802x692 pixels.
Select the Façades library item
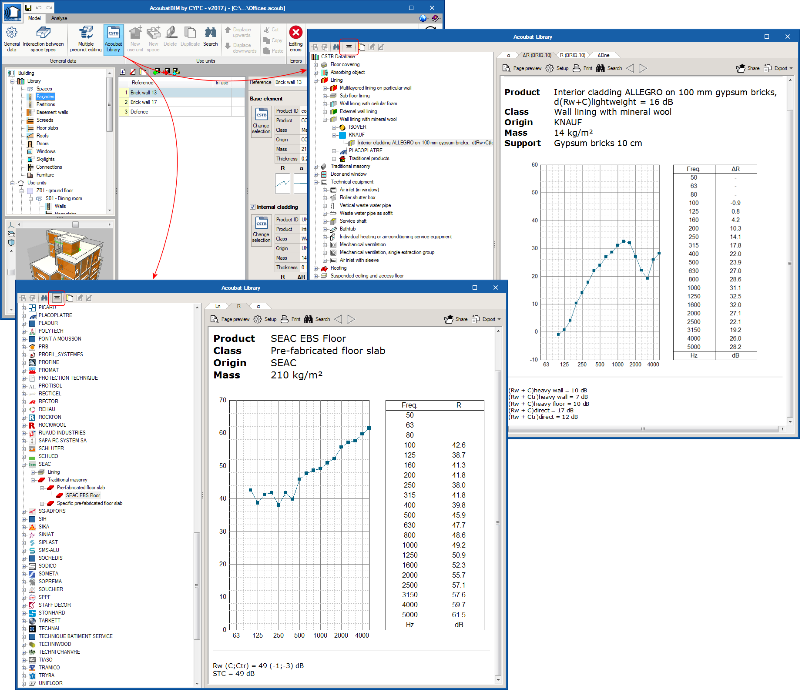(x=45, y=97)
